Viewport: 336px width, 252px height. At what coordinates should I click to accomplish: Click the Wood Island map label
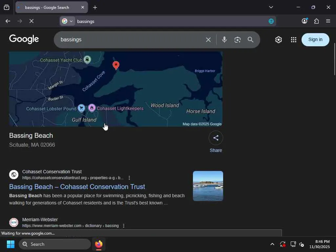(165, 105)
